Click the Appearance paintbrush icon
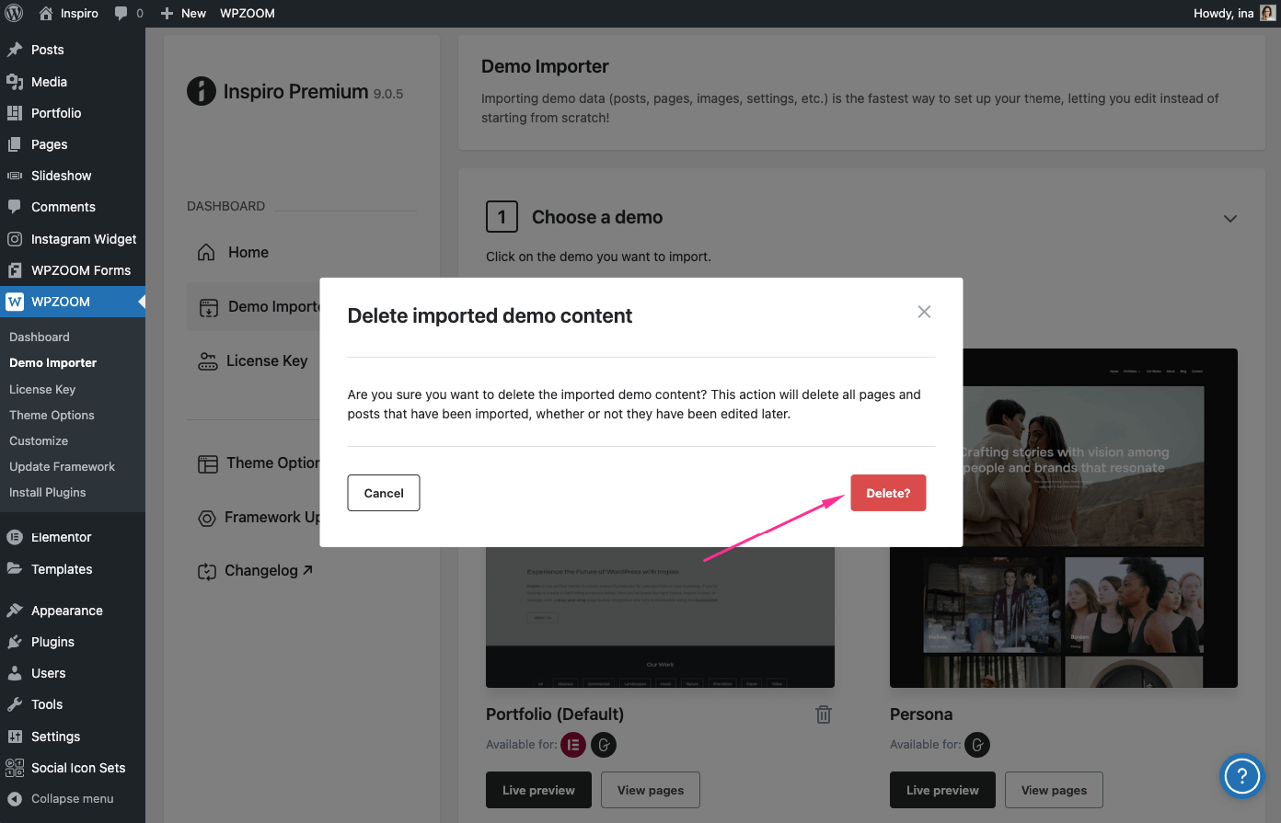 coord(15,611)
